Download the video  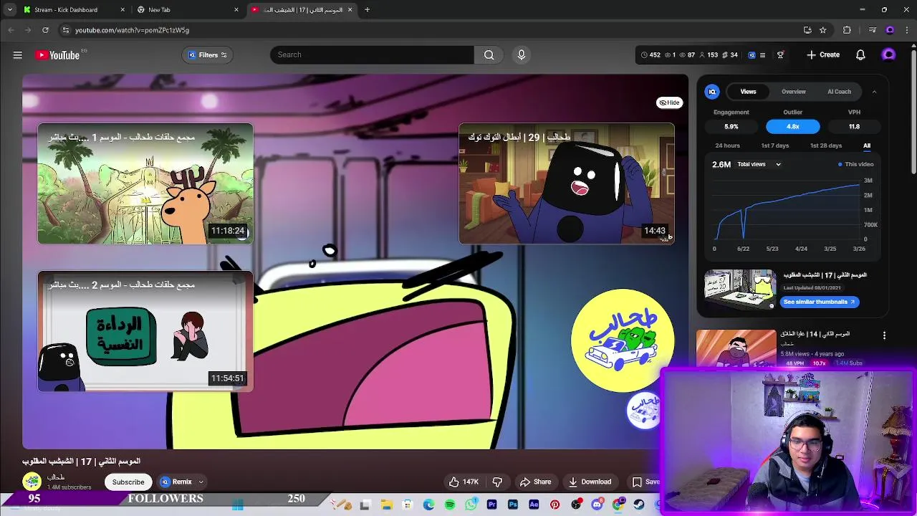coord(589,482)
